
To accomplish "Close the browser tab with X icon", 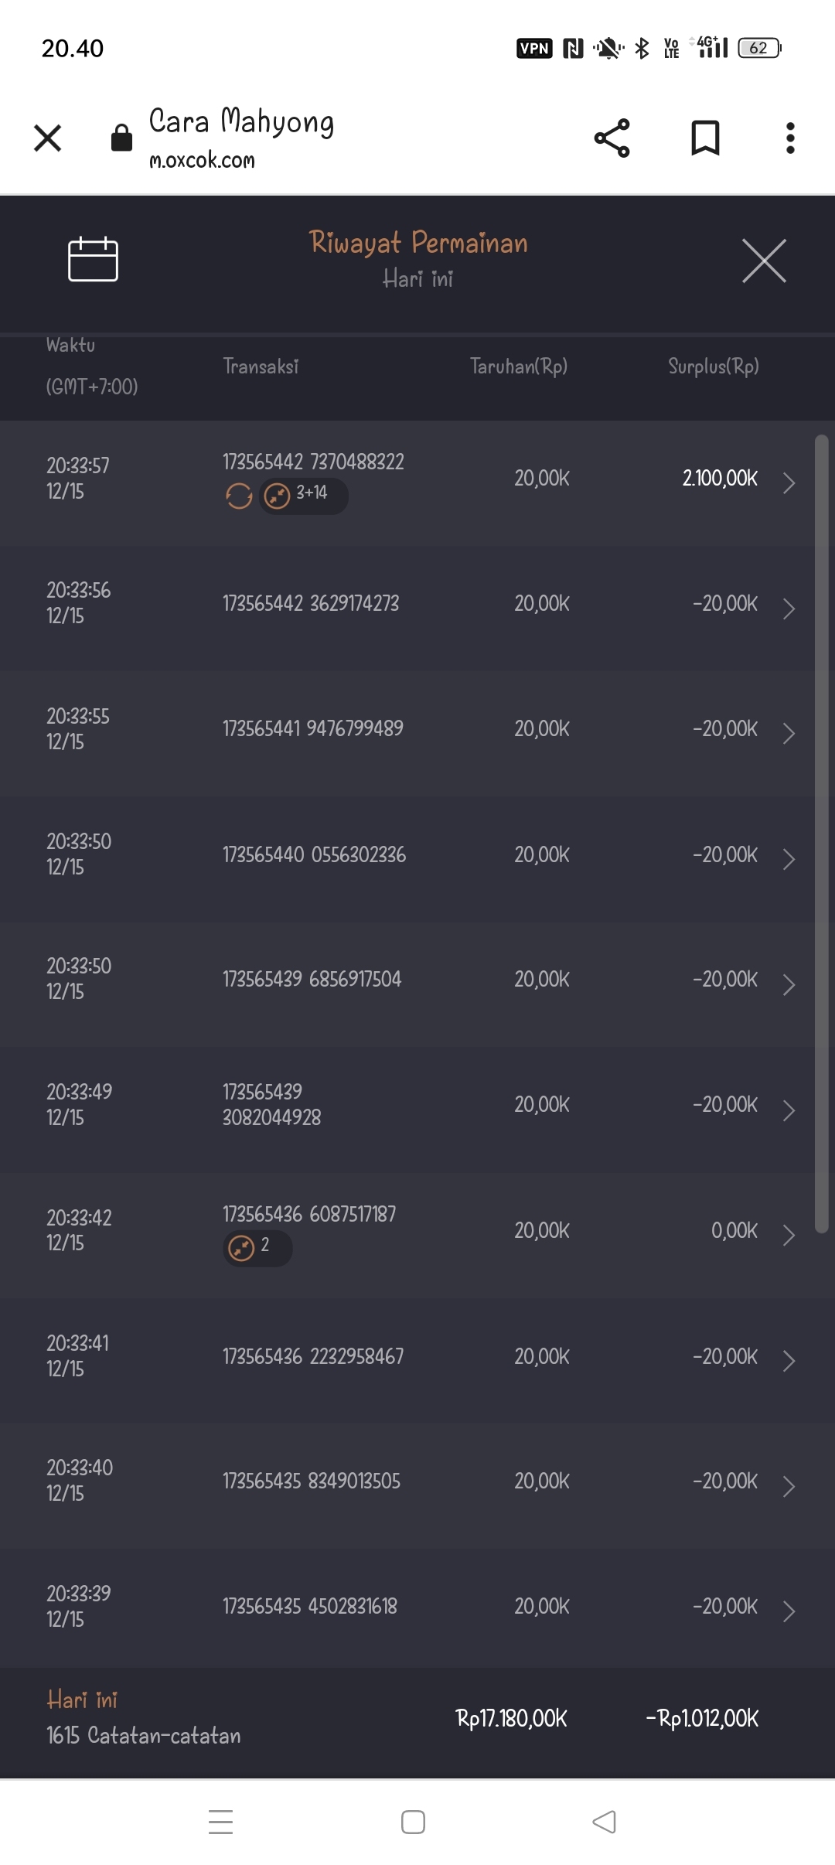I will pyautogui.click(x=48, y=138).
